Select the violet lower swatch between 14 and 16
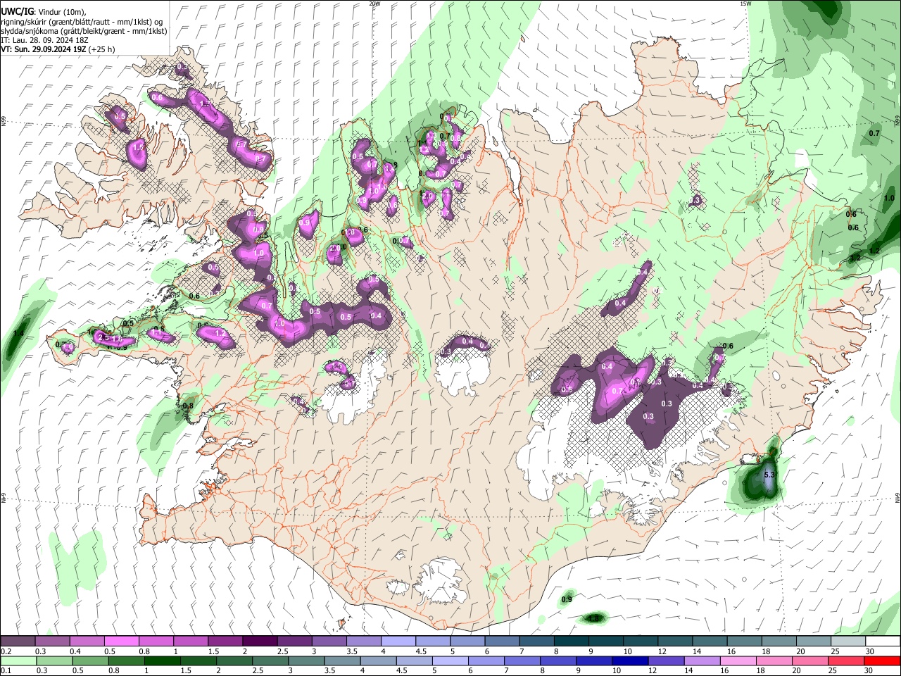This screenshot has height=676, width=901. [x=702, y=661]
